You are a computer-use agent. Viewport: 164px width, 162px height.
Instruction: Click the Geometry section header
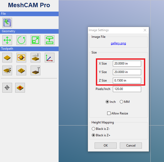[x=29, y=31]
